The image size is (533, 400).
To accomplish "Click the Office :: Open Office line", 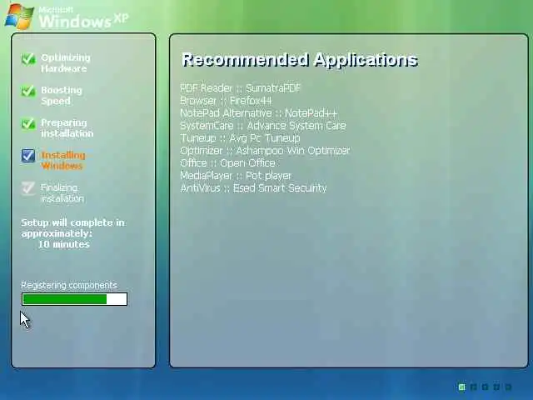I will [x=227, y=163].
